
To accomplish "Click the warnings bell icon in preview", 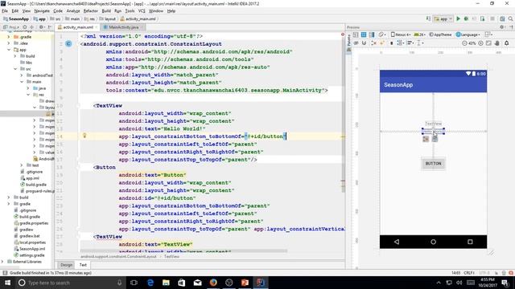I will tap(507, 43).
